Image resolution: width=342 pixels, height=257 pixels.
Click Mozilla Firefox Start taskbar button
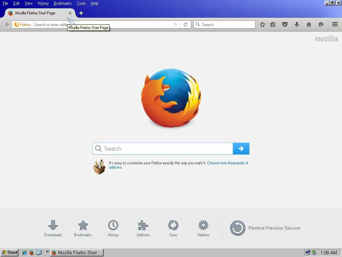click(x=77, y=253)
